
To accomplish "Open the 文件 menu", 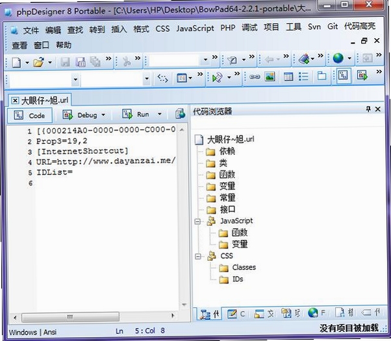I will 31,30.
